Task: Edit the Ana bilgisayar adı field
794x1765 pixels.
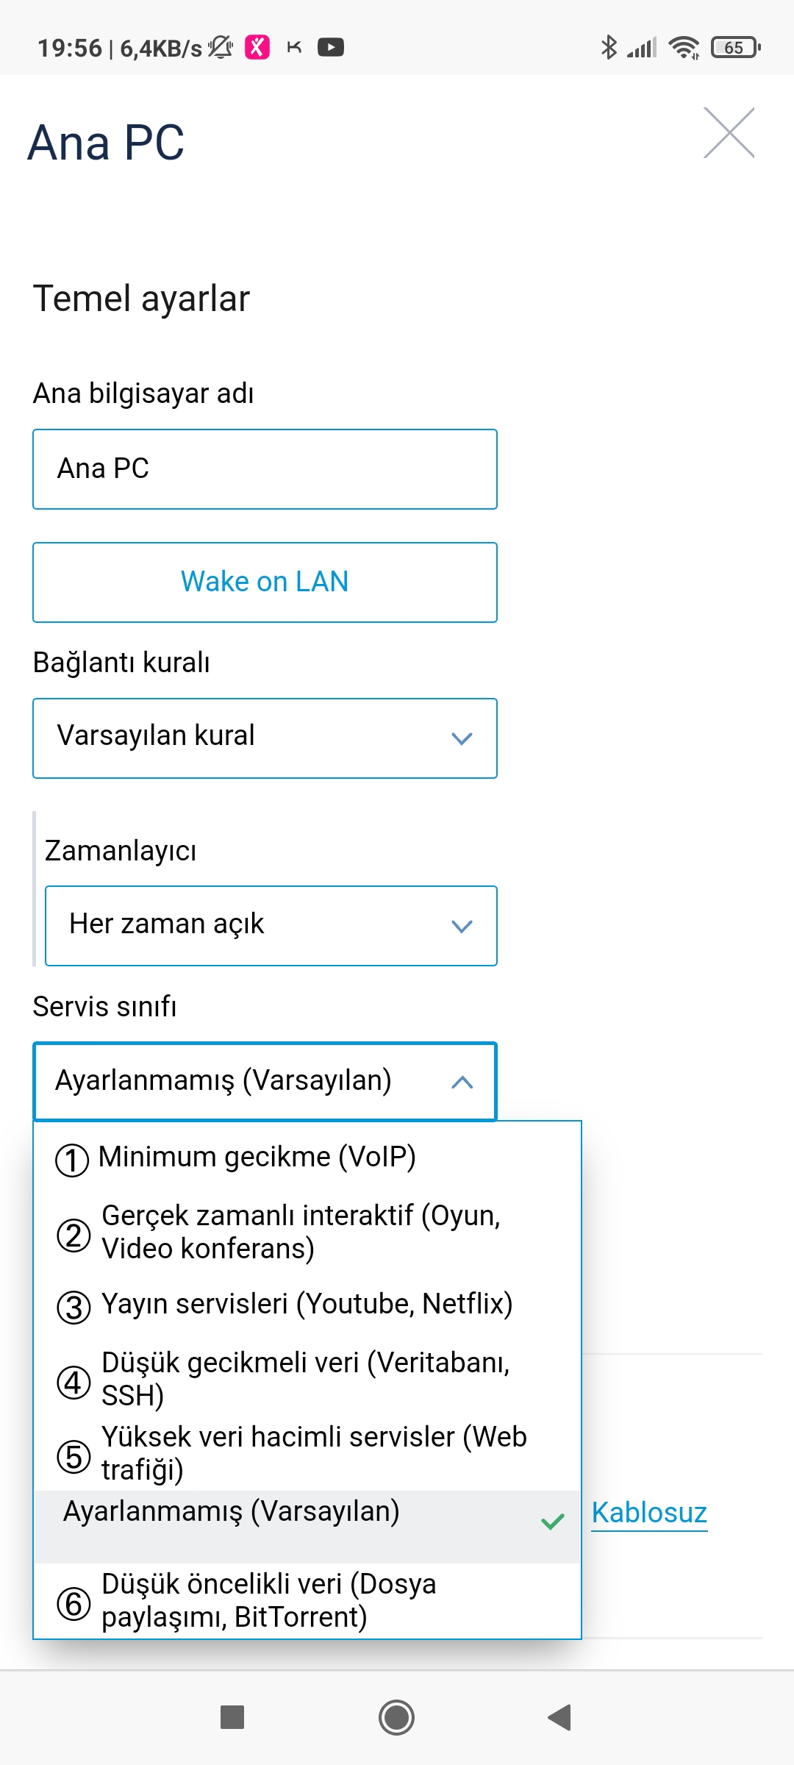Action: [265, 469]
